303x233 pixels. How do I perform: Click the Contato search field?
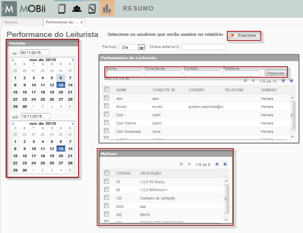(202, 74)
